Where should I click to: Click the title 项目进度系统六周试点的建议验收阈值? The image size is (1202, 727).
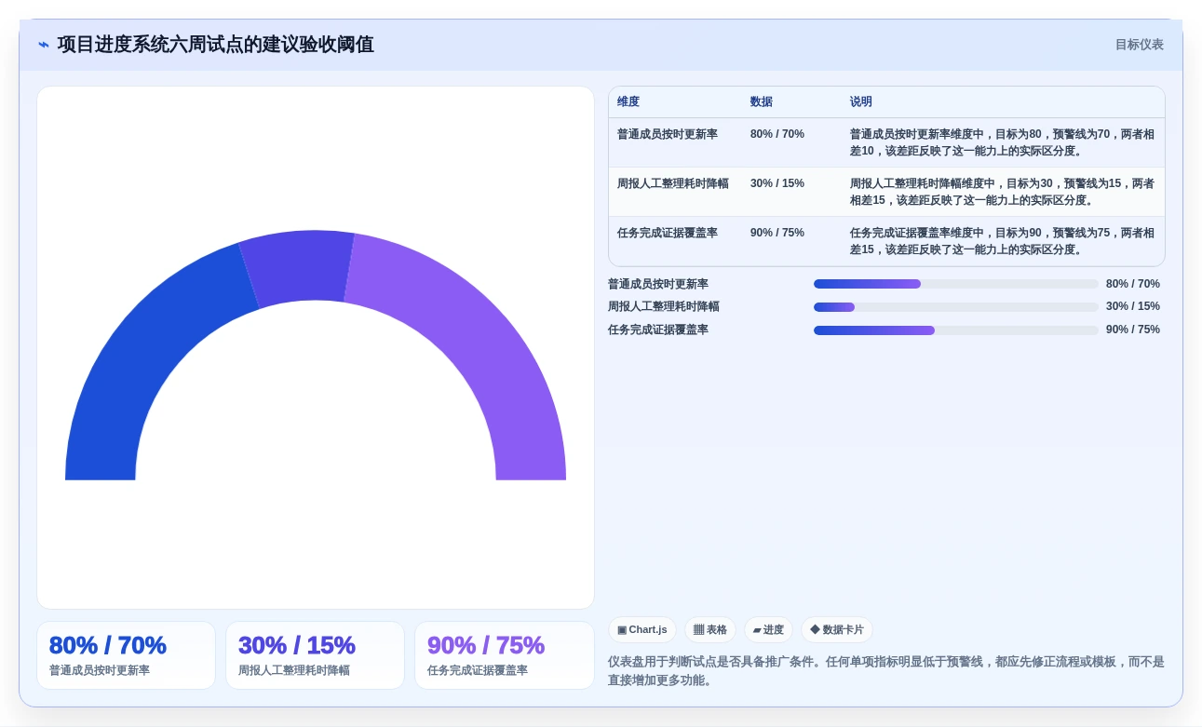pos(216,45)
